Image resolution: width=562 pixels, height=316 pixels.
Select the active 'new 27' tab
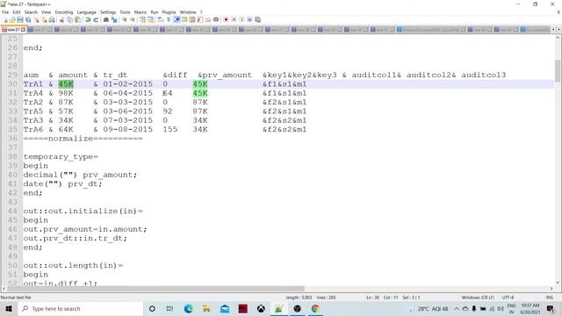click(x=13, y=30)
